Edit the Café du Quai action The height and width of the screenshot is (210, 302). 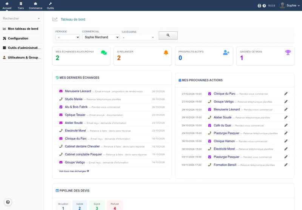[286, 125]
